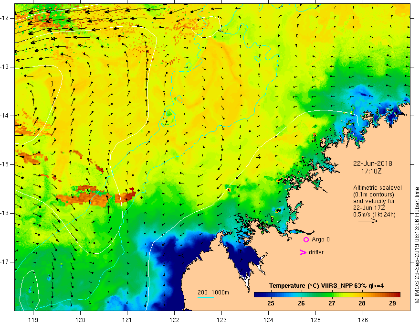Click the -12 latitude axis label

point(5,18)
